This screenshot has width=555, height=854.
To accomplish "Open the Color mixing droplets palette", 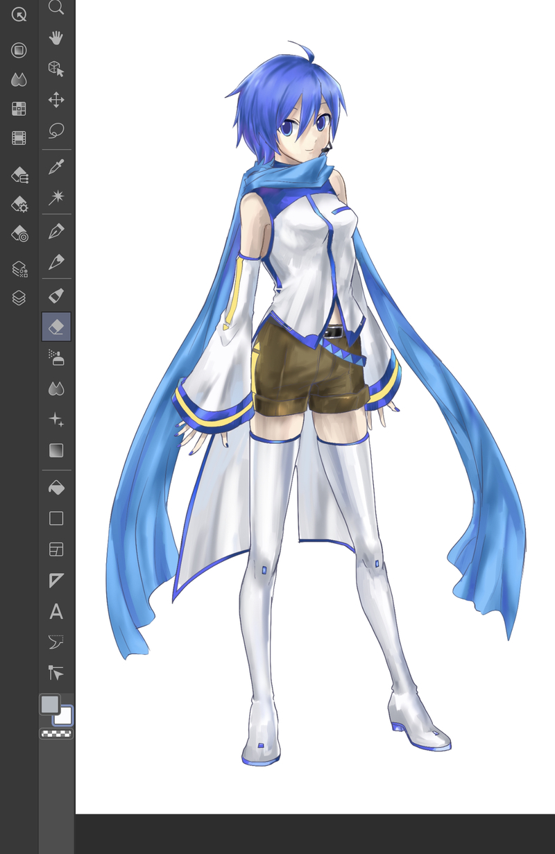I will coord(19,80).
